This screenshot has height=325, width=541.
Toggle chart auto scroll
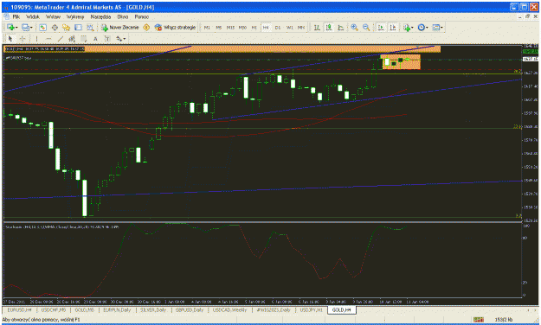pyautogui.click(x=381, y=28)
